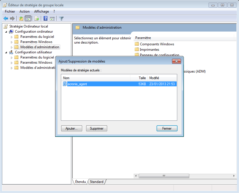This screenshot has width=239, height=193.
Task: Click the Supprimer button
Action: pos(97,128)
